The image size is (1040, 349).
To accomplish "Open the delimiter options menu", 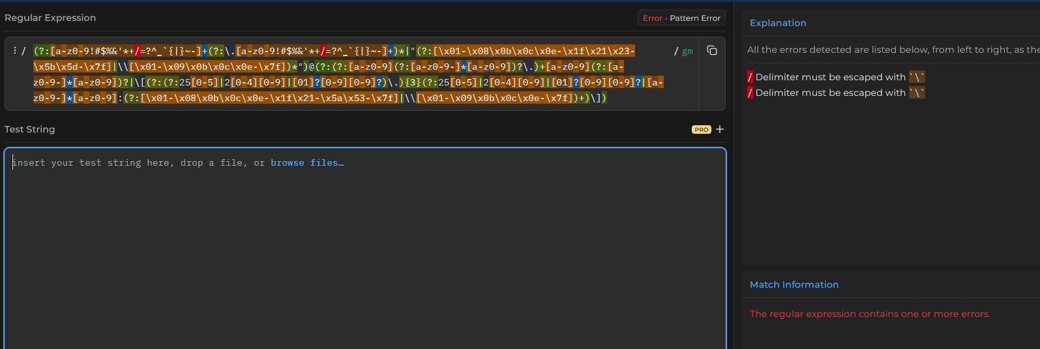I will pyautogui.click(x=15, y=51).
